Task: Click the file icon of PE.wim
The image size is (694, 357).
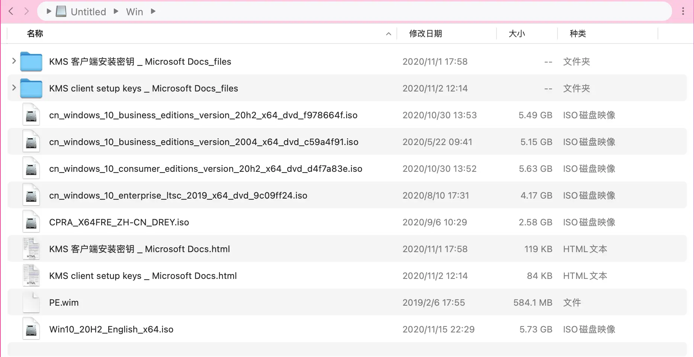Action: coord(31,302)
